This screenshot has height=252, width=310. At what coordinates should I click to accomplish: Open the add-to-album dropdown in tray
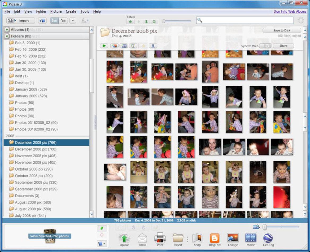(x=102, y=244)
